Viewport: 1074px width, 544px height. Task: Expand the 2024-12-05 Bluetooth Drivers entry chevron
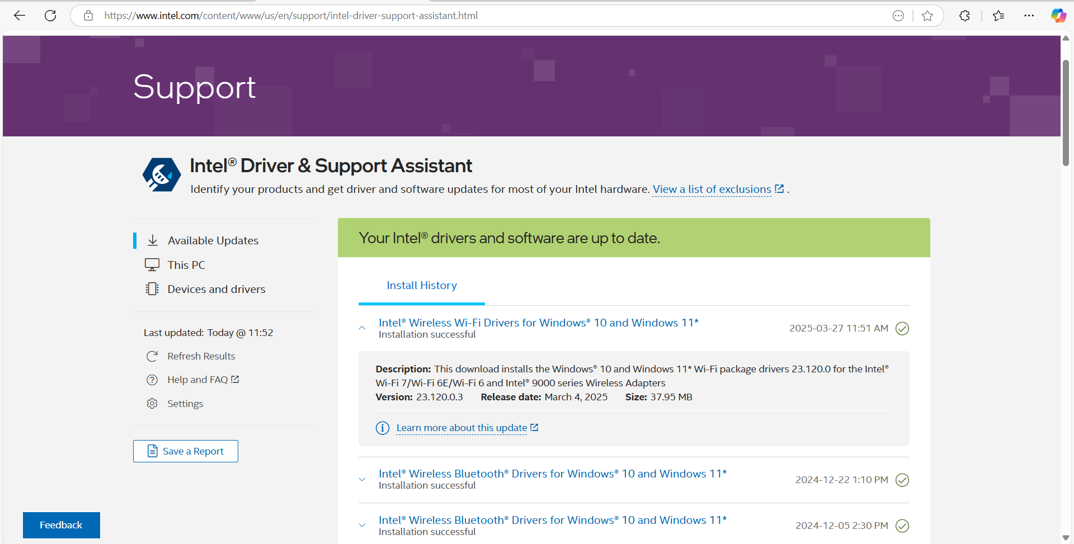pos(362,526)
